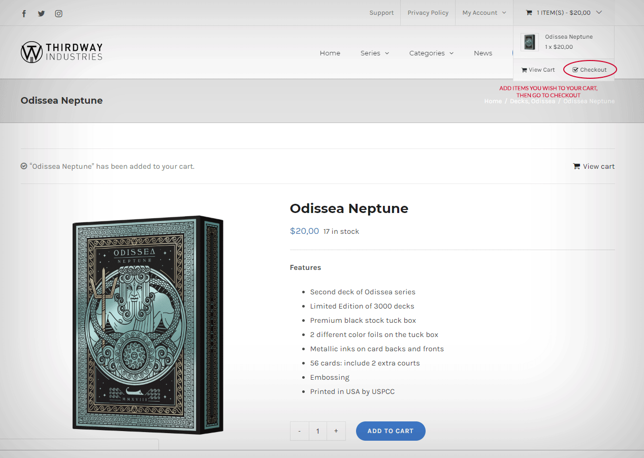Screen dimensions: 644x458
Task: Click 'Limited Edition of 3000 decks' text
Action: pos(362,306)
